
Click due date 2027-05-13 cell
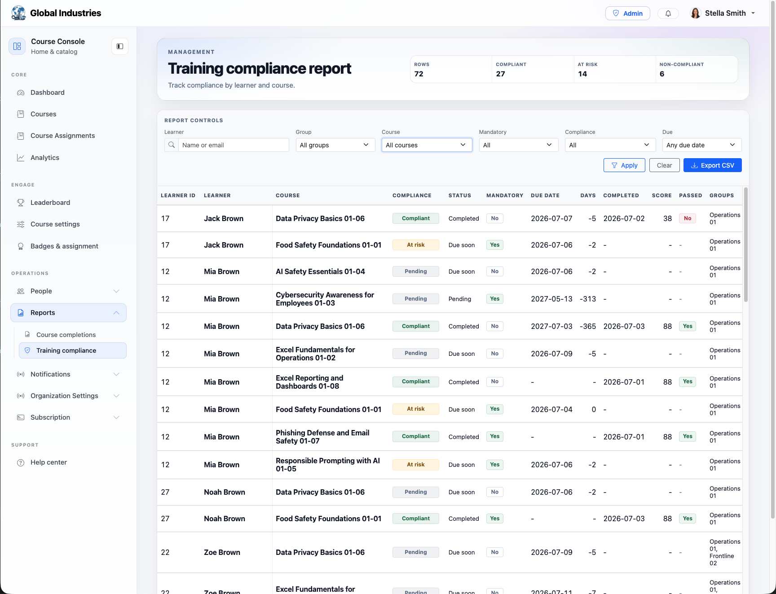tap(551, 299)
